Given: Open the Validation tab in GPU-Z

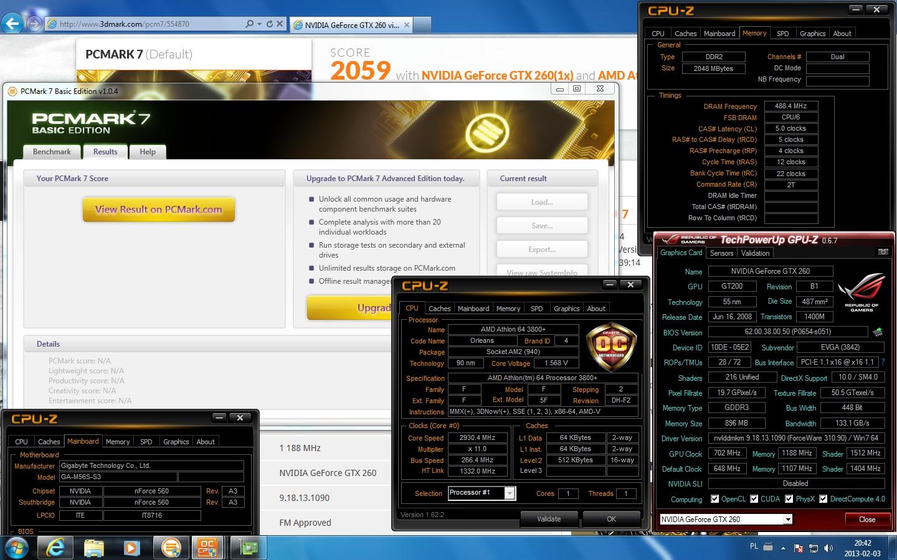Looking at the screenshot, I should click(755, 253).
